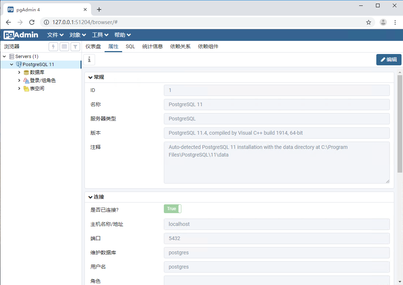Expand the 数据库 tree node
Screen dimensions: 403x285
19,73
